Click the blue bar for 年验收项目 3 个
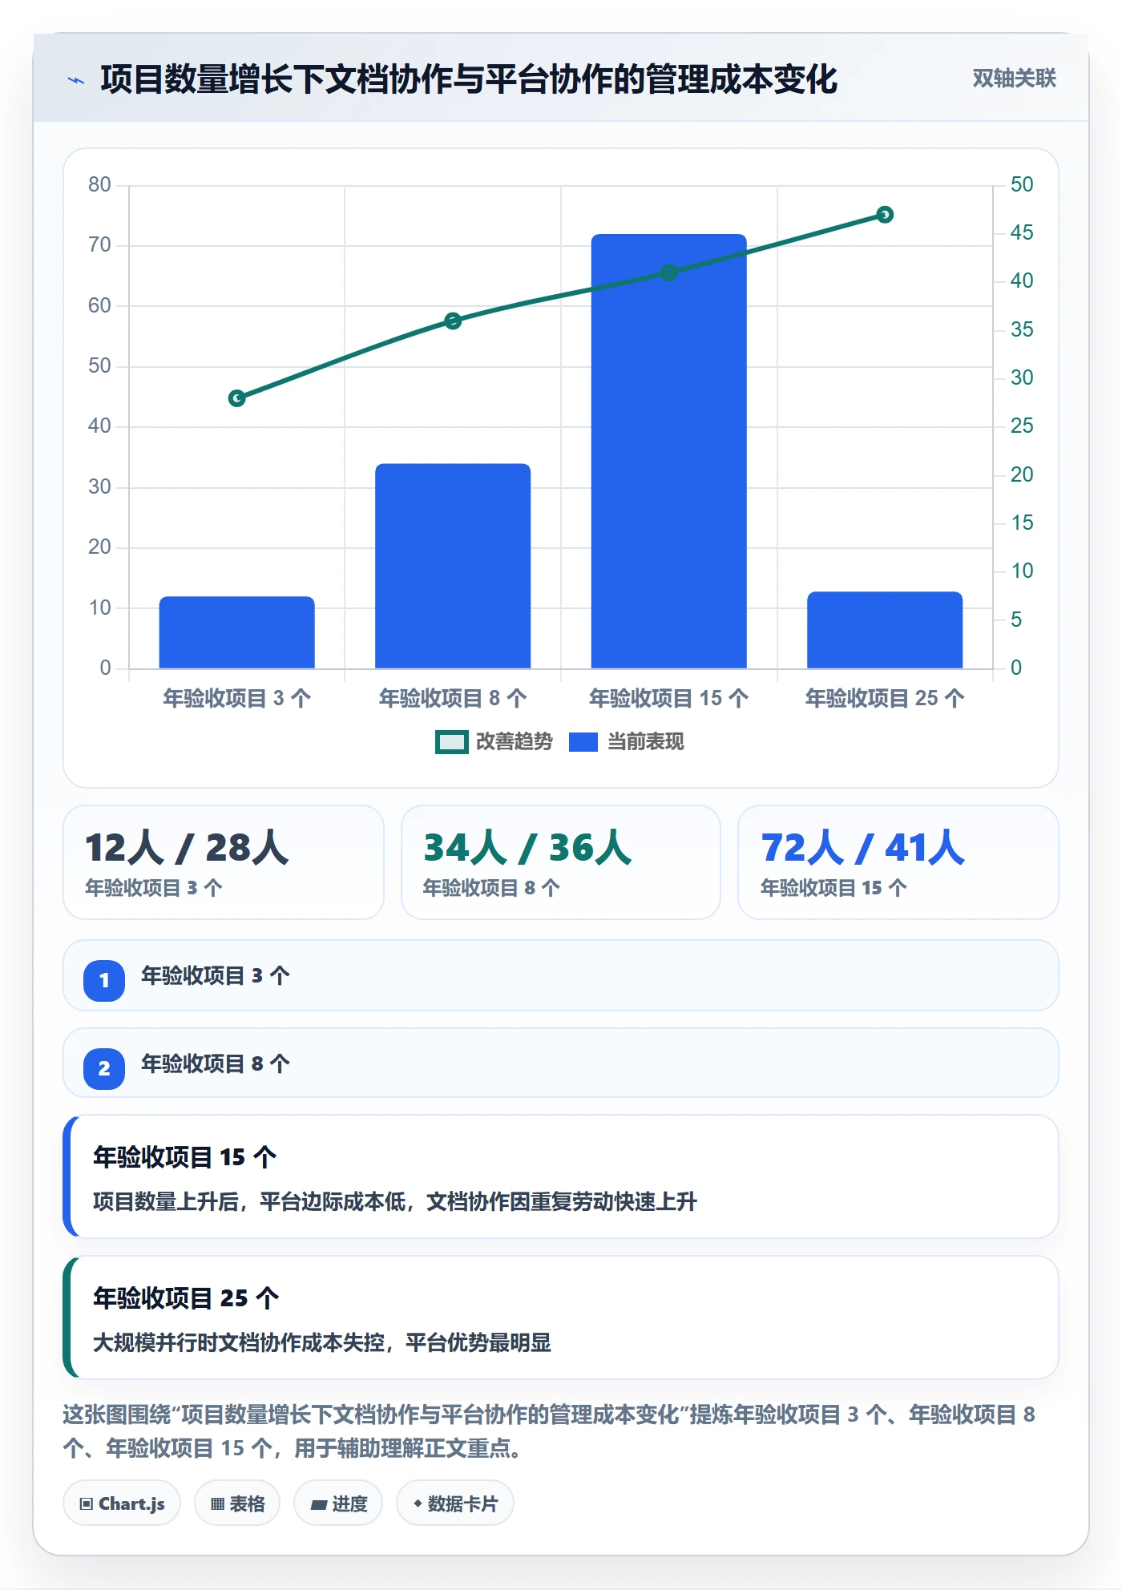This screenshot has height=1590, width=1122. point(236,632)
